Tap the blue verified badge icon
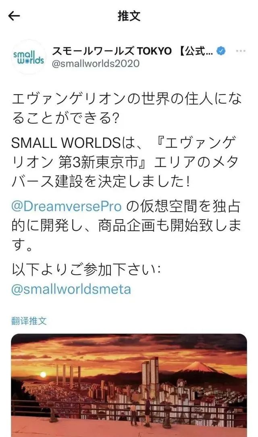258x437 pixels. [x=221, y=51]
